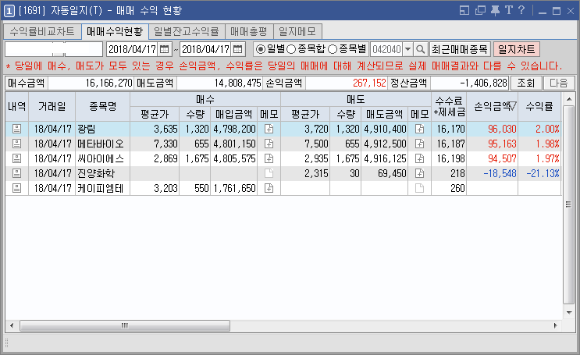Select the 메타바이오 stock name cell
The height and width of the screenshot is (355, 580).
(102, 144)
